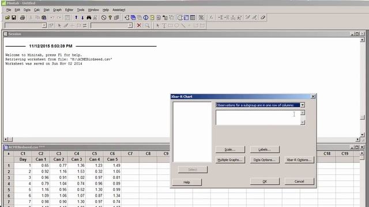Select the C4 column header
Viewport: 369px width, 207px height.
click(77, 154)
